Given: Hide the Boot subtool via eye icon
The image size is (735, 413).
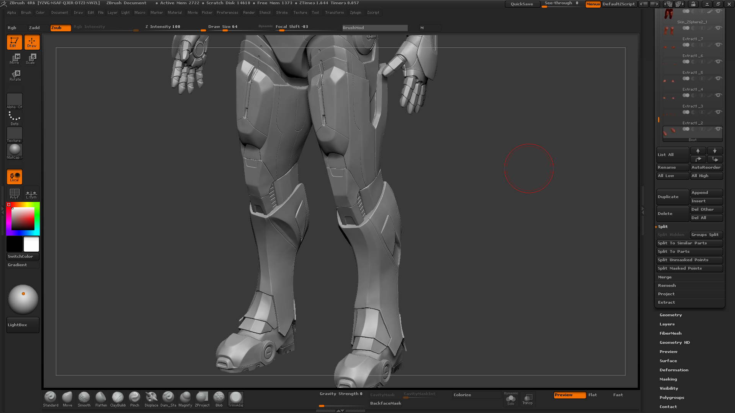Looking at the screenshot, I should (719, 129).
